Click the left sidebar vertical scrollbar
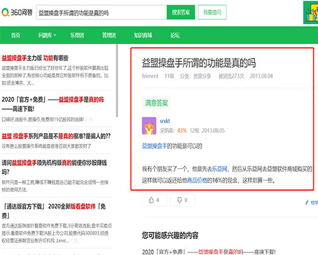Screen dimensions: 318x255 (117, 81)
